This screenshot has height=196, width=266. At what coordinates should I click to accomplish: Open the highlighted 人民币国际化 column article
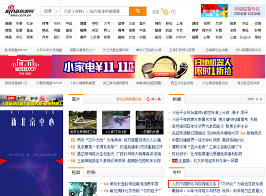click(194, 184)
